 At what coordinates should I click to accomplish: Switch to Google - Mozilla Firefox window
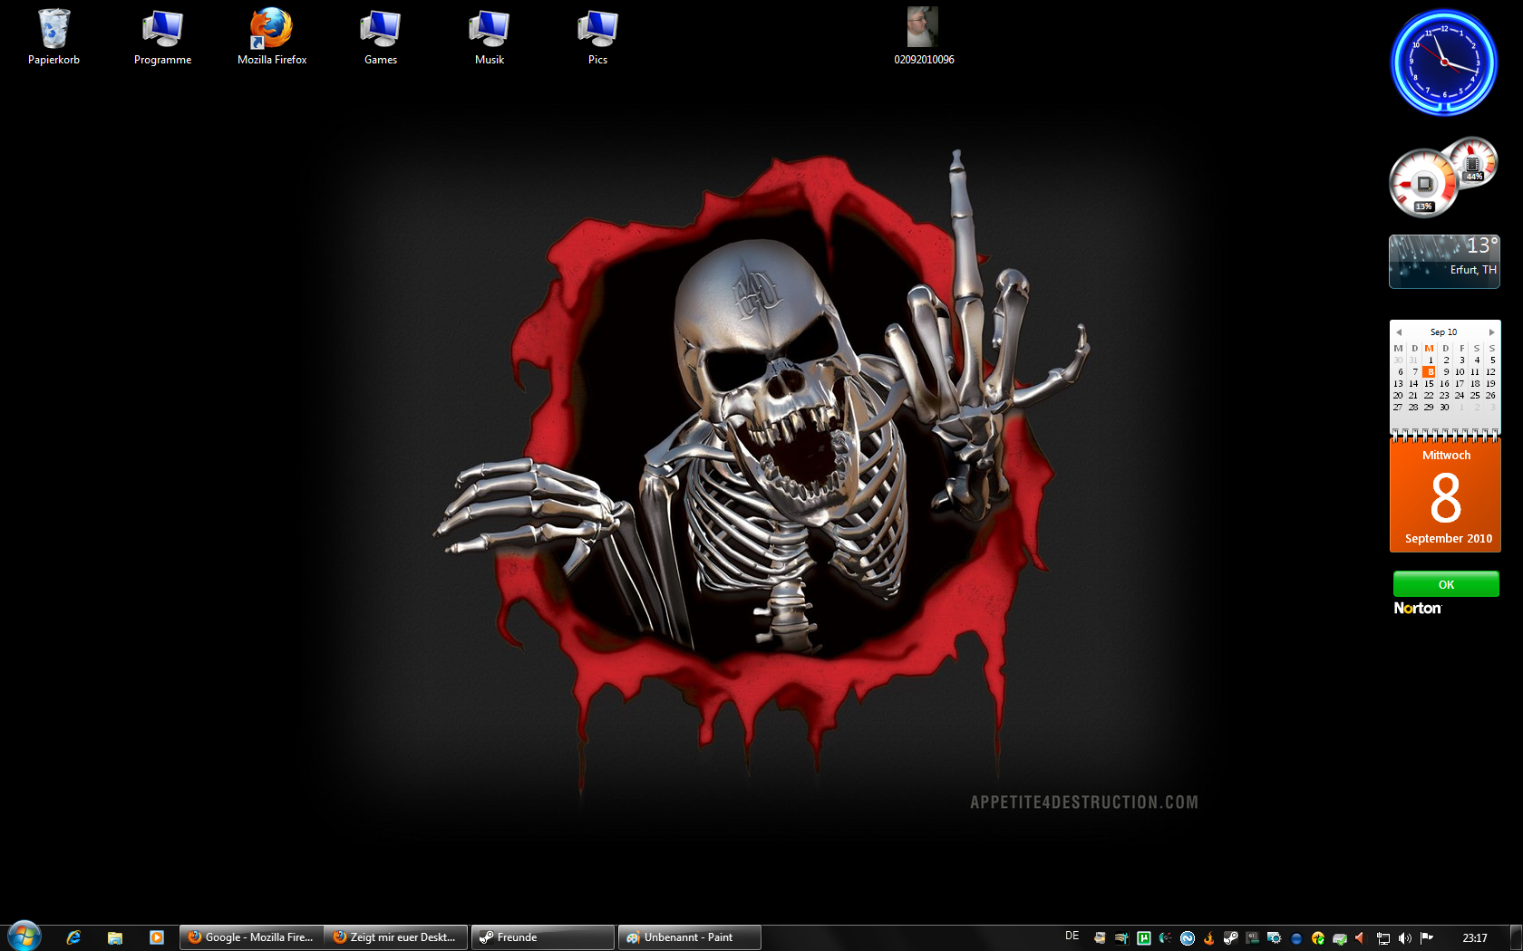pyautogui.click(x=251, y=937)
